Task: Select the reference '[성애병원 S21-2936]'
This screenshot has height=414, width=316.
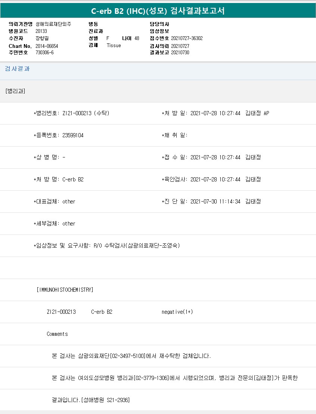Action: 105,400
